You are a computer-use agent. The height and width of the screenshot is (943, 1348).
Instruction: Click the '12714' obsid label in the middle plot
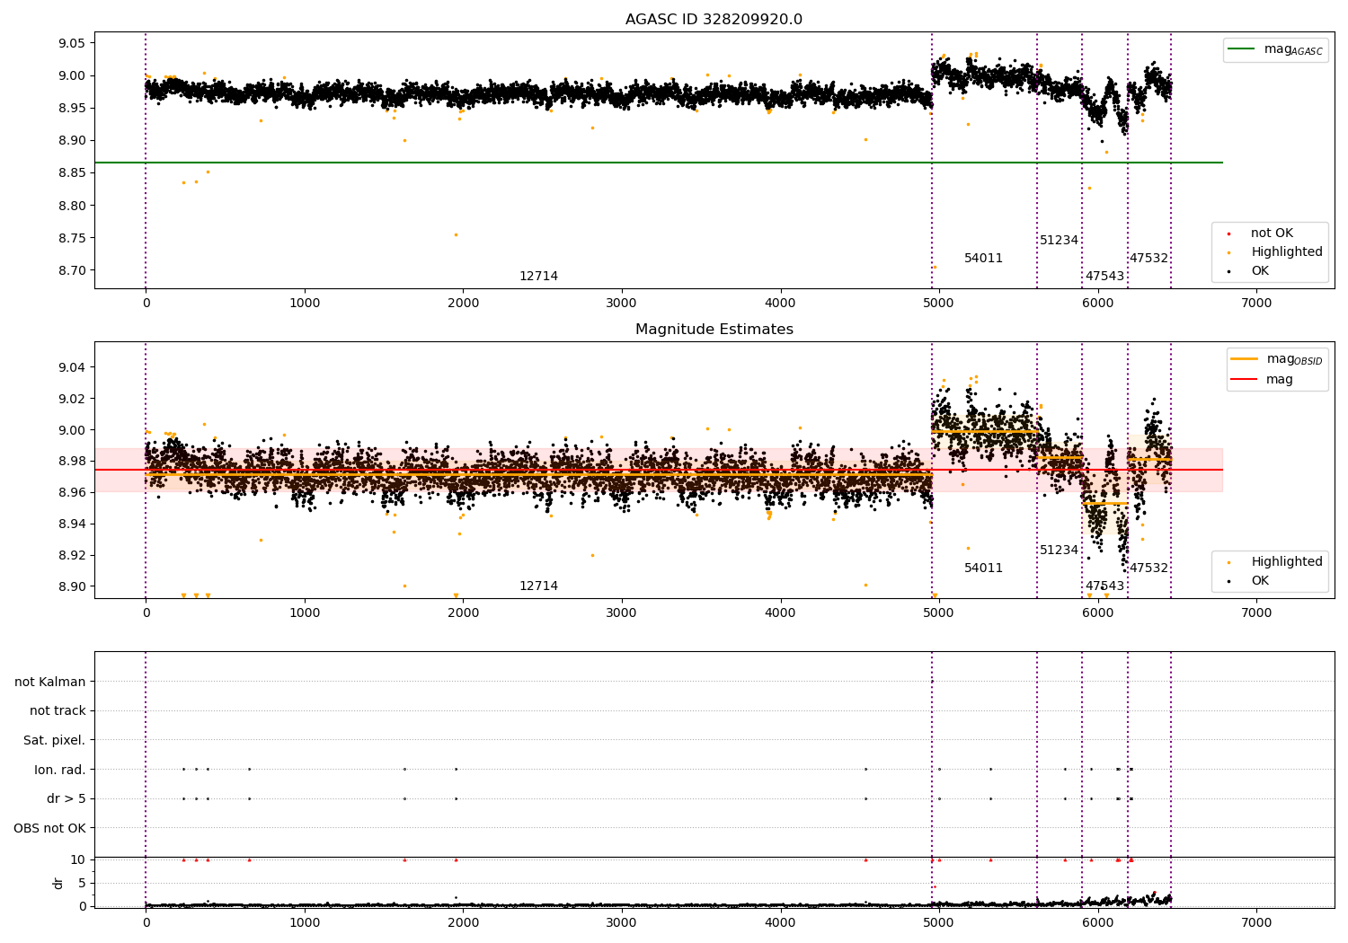click(538, 586)
